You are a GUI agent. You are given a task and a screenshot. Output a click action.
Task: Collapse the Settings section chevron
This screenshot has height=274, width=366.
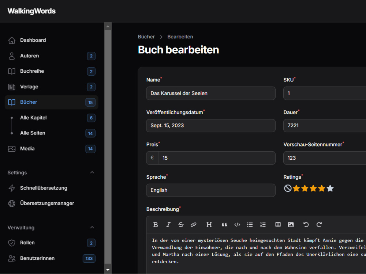[92, 172]
